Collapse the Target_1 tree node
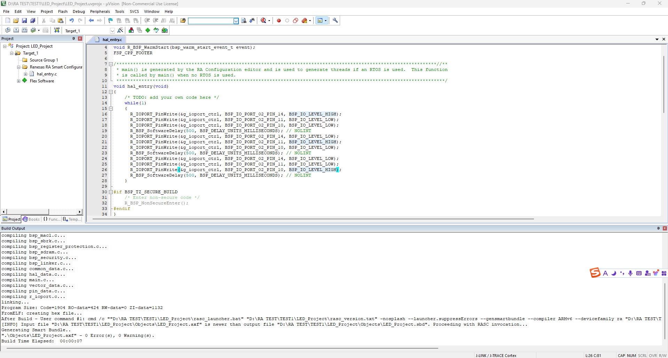 coord(11,53)
